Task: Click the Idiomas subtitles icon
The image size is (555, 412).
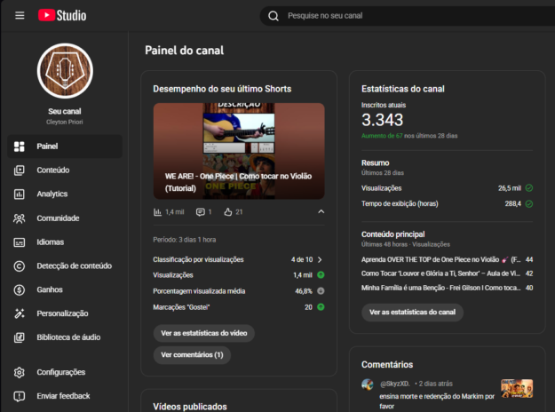Action: 20,242
